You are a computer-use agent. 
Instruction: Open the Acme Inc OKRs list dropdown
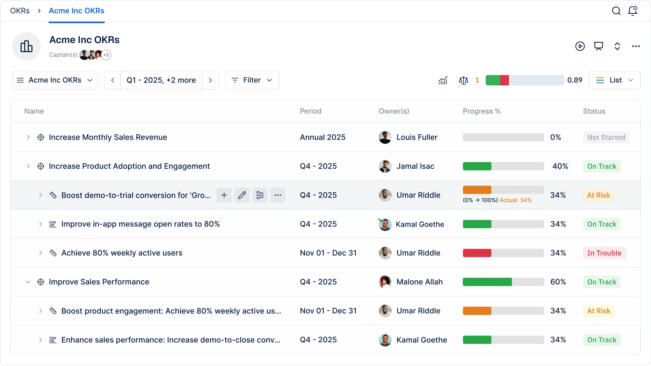tap(55, 80)
